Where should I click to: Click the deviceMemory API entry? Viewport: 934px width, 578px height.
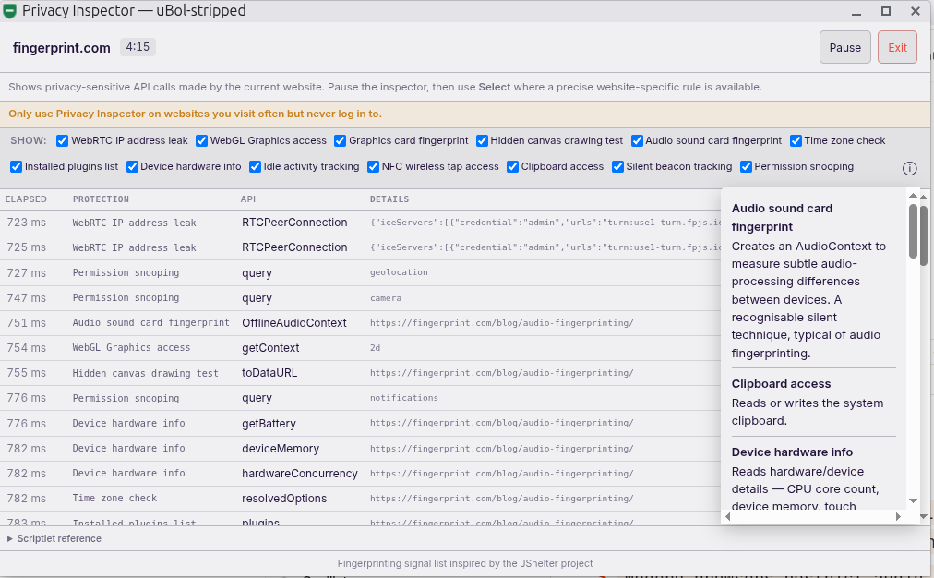tap(281, 449)
